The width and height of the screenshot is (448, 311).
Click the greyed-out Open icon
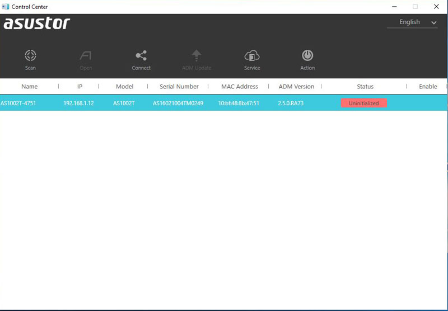point(86,55)
